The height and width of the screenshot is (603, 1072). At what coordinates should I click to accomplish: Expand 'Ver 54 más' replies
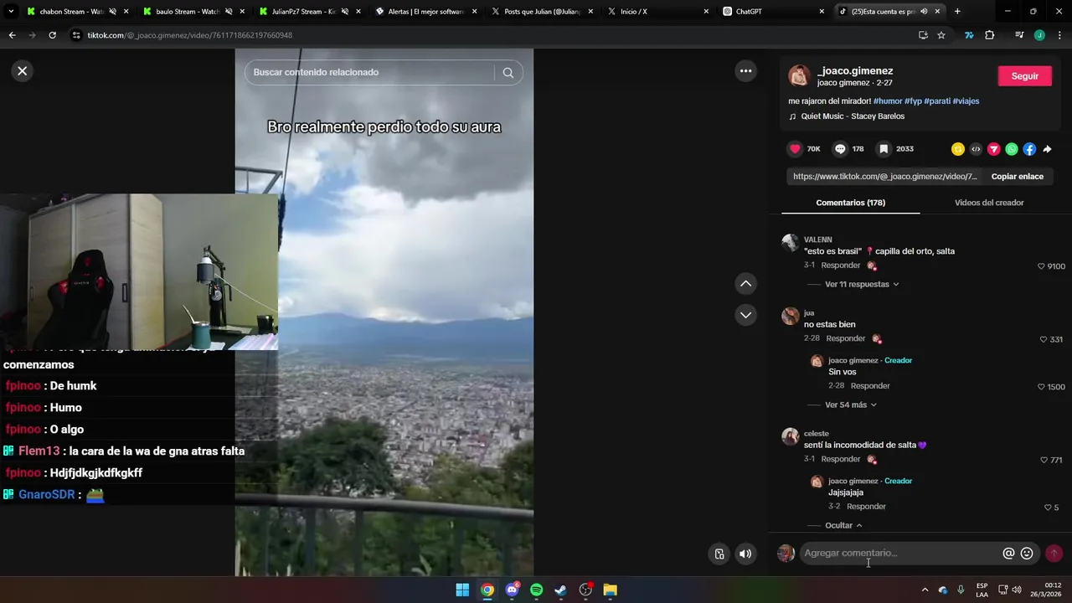click(851, 405)
